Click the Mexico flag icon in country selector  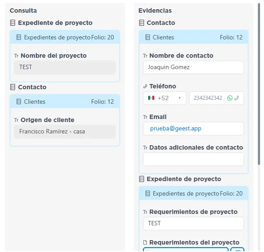click(151, 98)
